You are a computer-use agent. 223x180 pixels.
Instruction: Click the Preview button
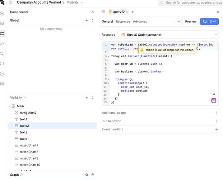191,22
